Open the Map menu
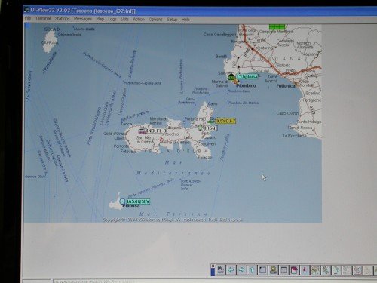377x283 pixels. click(x=100, y=19)
